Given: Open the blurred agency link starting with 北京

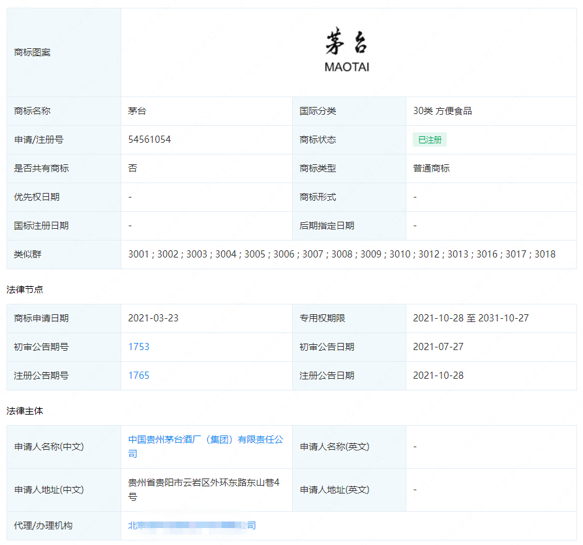Looking at the screenshot, I should point(192,525).
